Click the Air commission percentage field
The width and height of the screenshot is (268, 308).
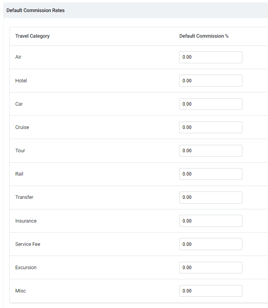pyautogui.click(x=211, y=57)
